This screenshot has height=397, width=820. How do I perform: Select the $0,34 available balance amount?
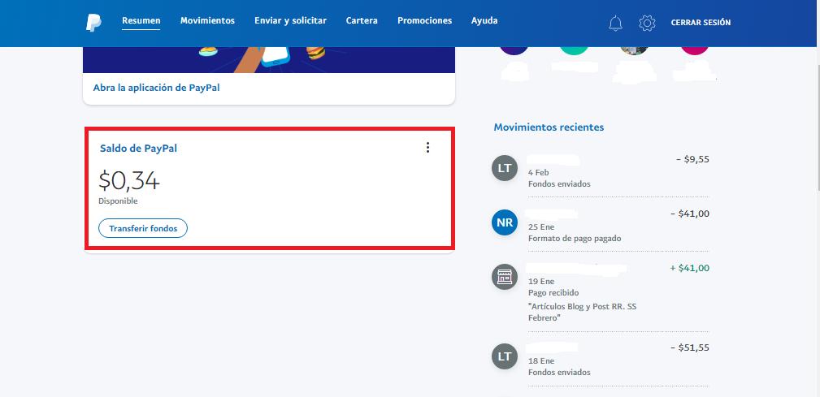tap(129, 181)
